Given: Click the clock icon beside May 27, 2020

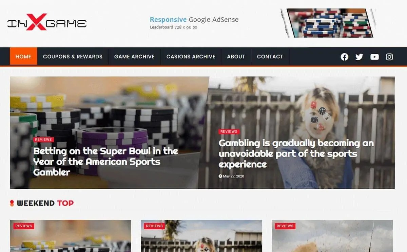Looking at the screenshot, I should click(220, 176).
